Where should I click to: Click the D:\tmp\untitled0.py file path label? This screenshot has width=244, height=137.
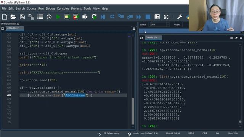10,24
